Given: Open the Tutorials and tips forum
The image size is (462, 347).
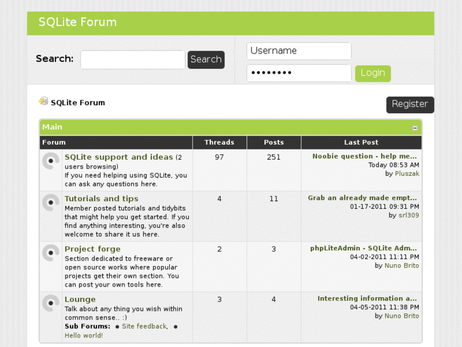Looking at the screenshot, I should point(101,199).
